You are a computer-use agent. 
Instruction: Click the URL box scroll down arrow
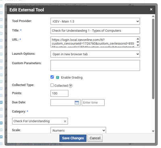138,45
